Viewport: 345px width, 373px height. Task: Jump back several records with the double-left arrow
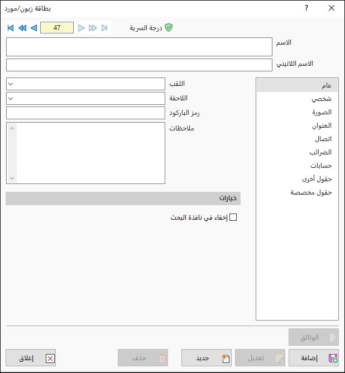pos(22,28)
